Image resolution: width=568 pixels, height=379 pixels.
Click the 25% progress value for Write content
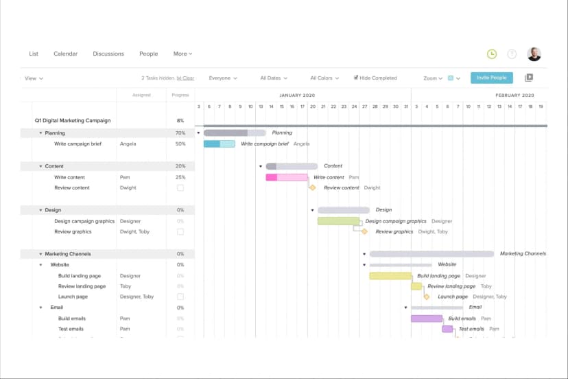(180, 177)
